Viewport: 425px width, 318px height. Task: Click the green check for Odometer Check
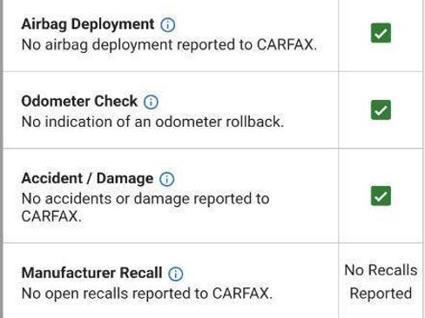381,110
